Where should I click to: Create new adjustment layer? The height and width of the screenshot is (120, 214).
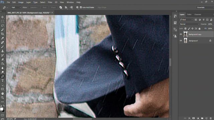pyautogui.click(x=198, y=118)
